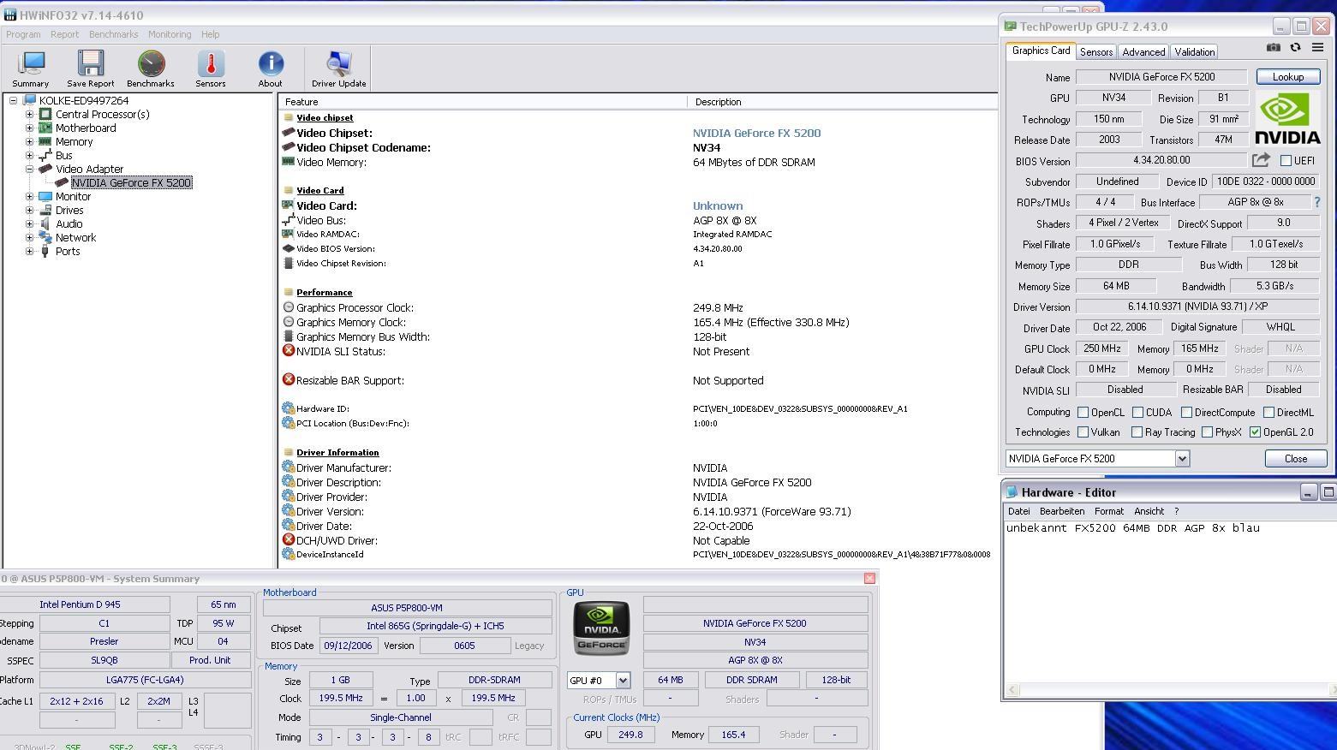Click the share BIOS export icon in GPU-Z
Image resolution: width=1337 pixels, height=750 pixels.
coord(1261,160)
